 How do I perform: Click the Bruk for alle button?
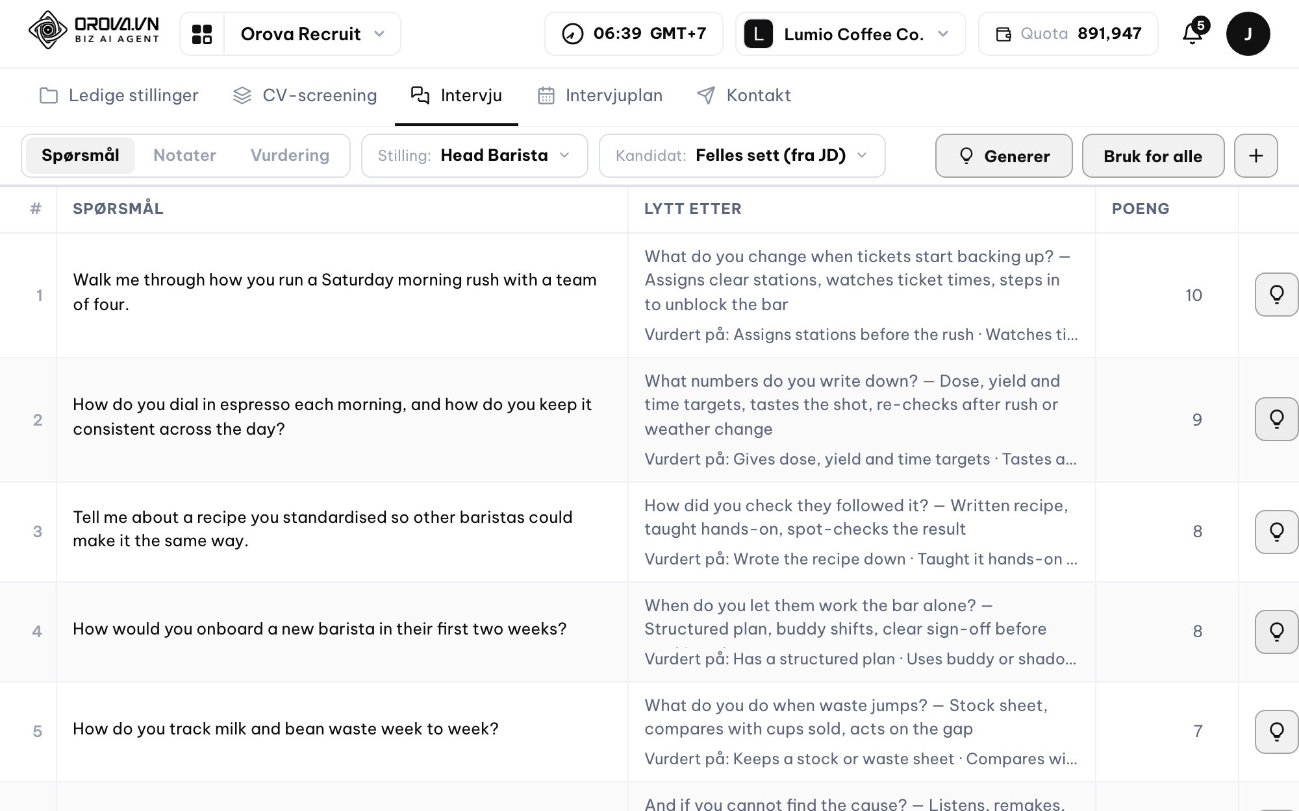click(1153, 156)
